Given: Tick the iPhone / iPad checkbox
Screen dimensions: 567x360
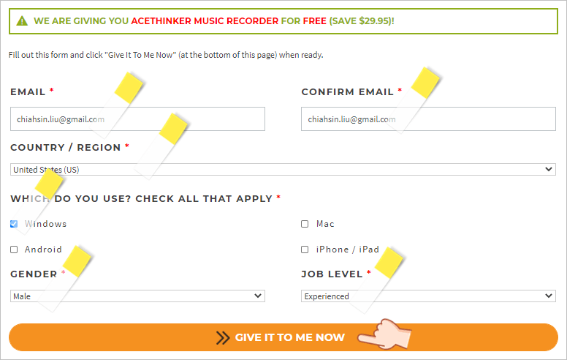Looking at the screenshot, I should pos(305,250).
